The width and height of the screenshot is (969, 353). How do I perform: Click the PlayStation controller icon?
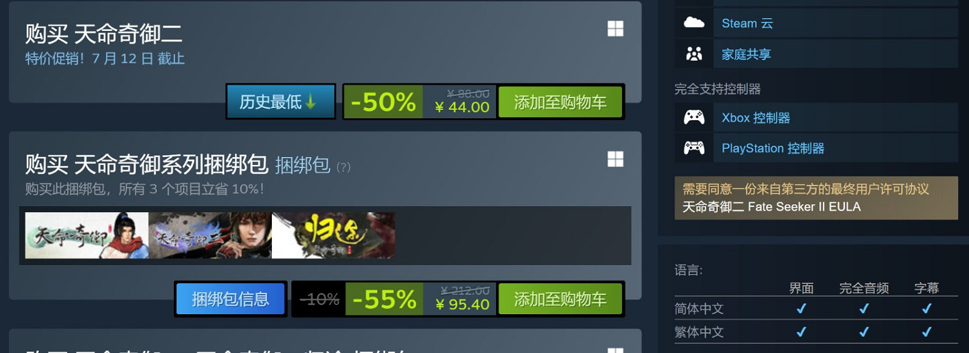tap(694, 148)
